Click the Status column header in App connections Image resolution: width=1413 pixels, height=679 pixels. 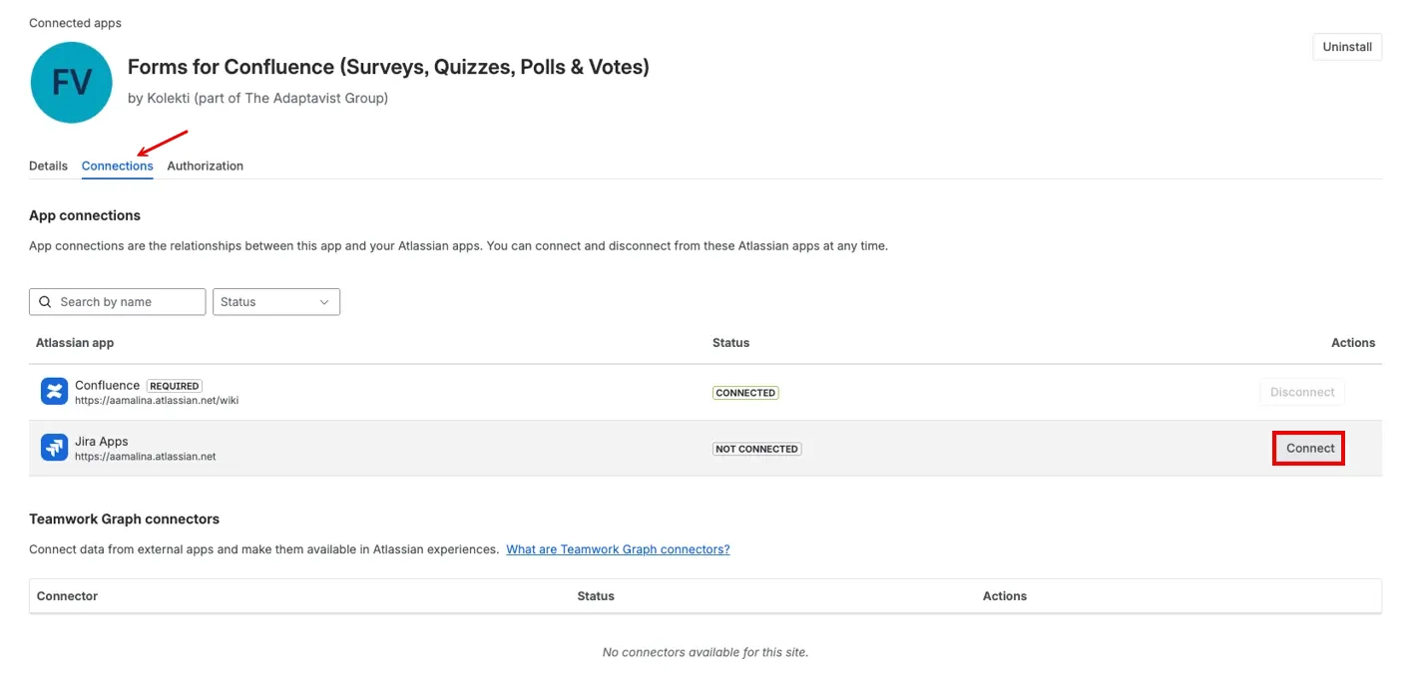730,343
